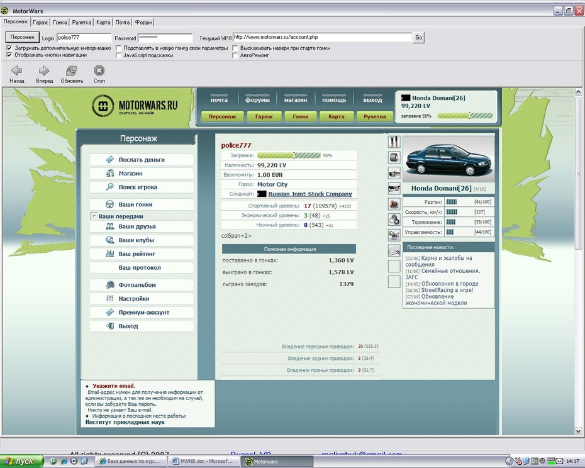Switch to the Карта application tab
Image resolution: width=585 pixels, height=468 pixels.
click(x=103, y=23)
